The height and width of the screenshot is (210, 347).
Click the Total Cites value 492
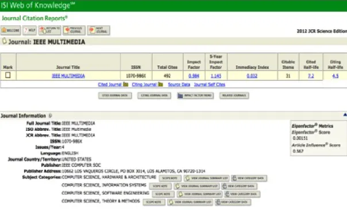coord(167,76)
